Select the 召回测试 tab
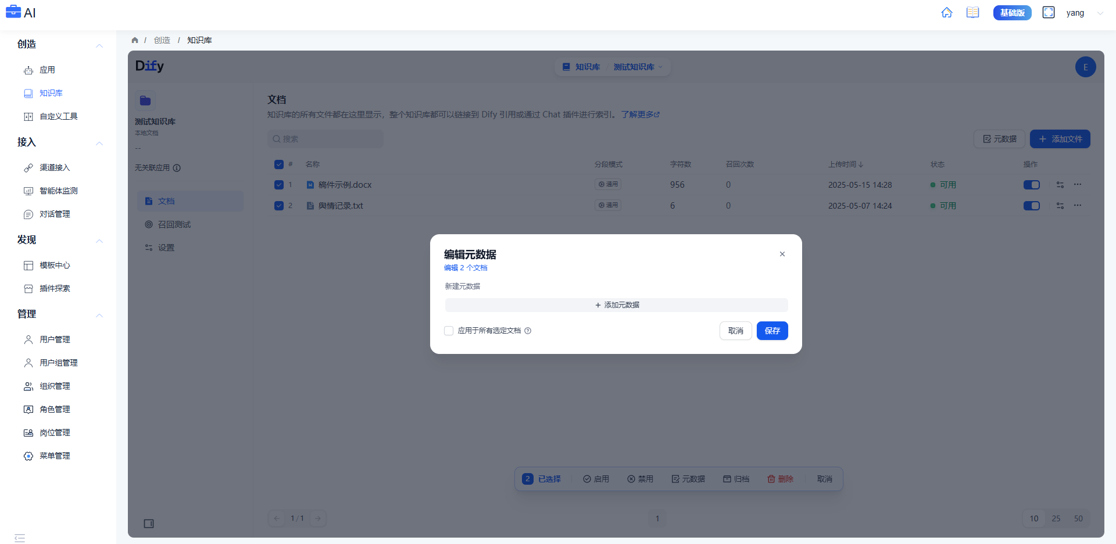 191,224
